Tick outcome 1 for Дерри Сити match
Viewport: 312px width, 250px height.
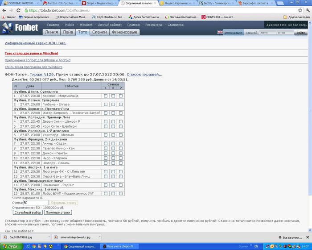pyautogui.click(x=106, y=121)
